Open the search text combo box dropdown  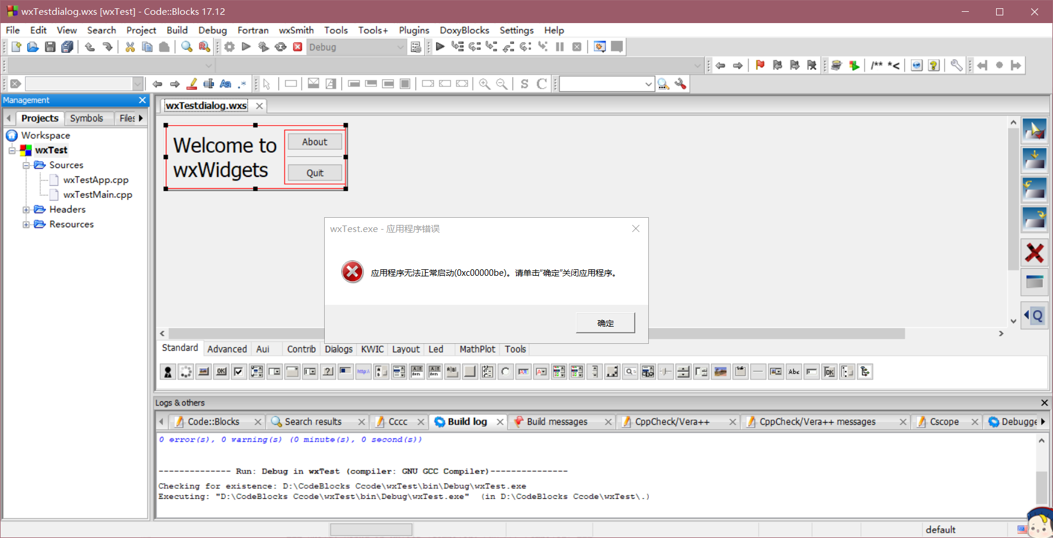point(137,84)
